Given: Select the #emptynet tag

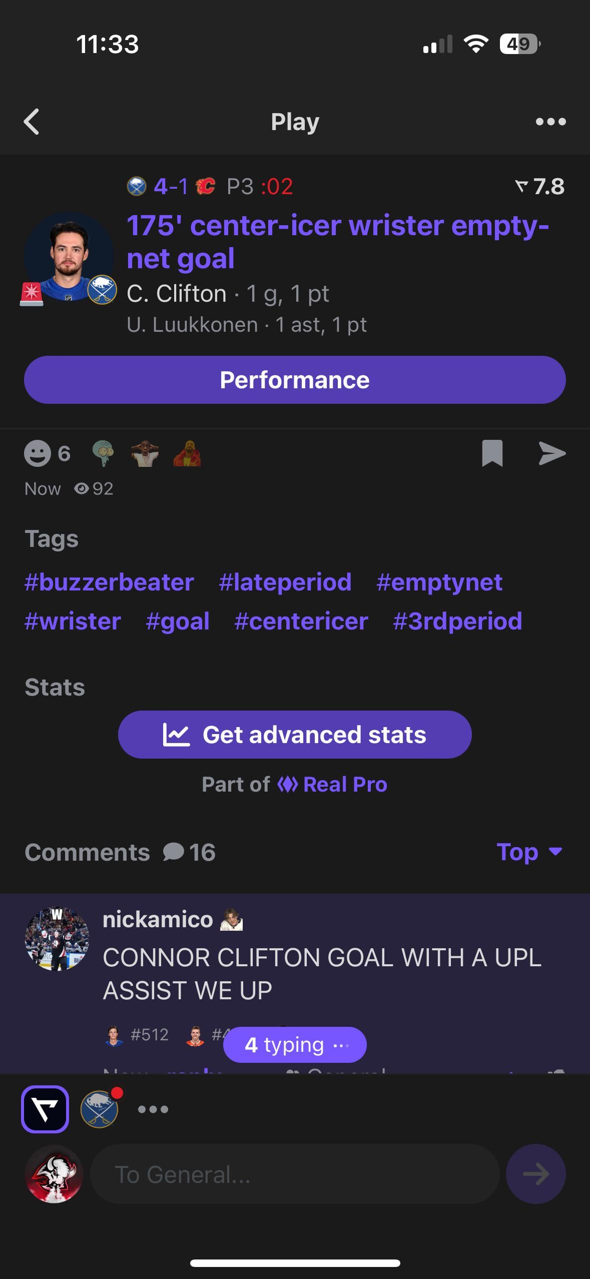Looking at the screenshot, I should pos(439,582).
